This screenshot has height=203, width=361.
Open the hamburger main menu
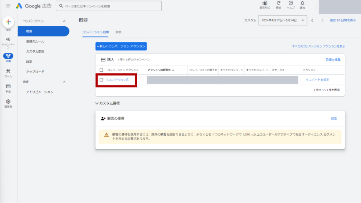click(x=8, y=6)
